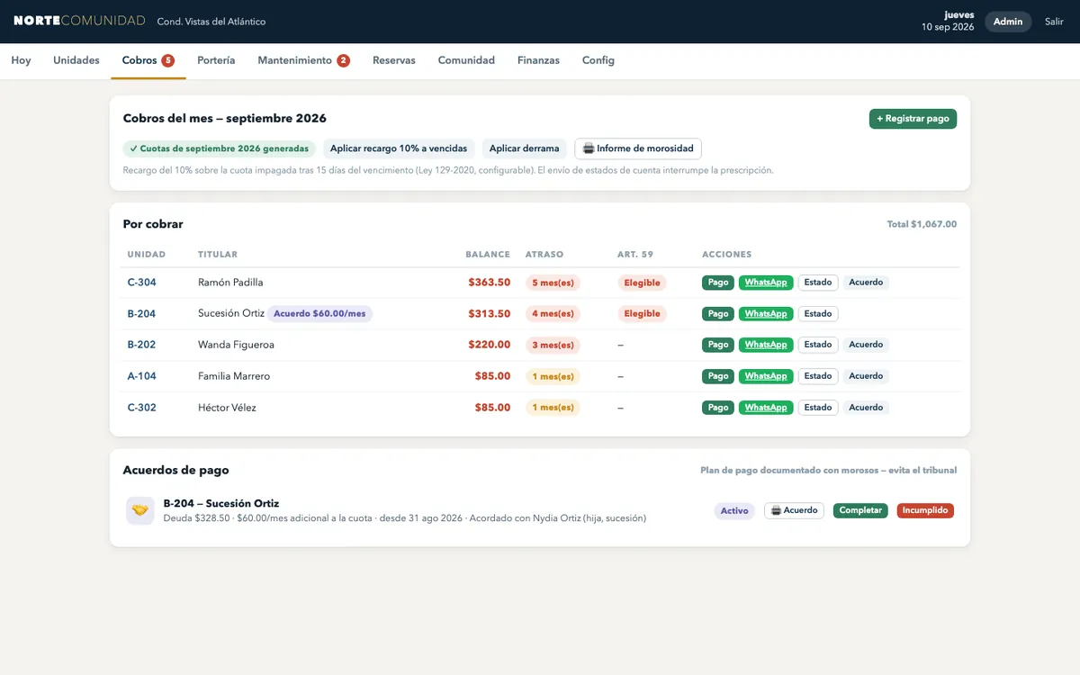This screenshot has height=675, width=1080.
Task: Open Estado for Sucesión Ortiz row
Action: click(818, 314)
